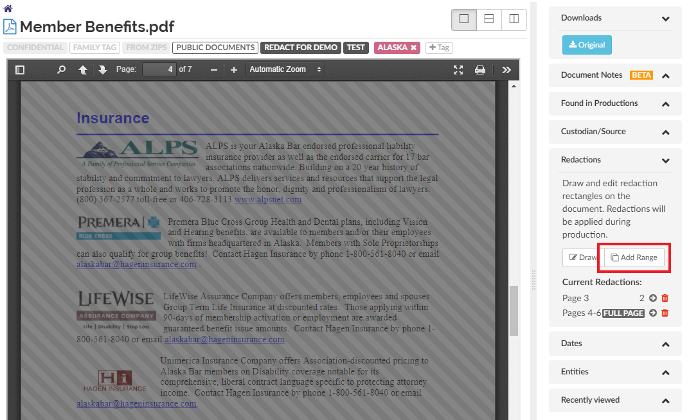Remove the ALASKA tag

pos(414,48)
